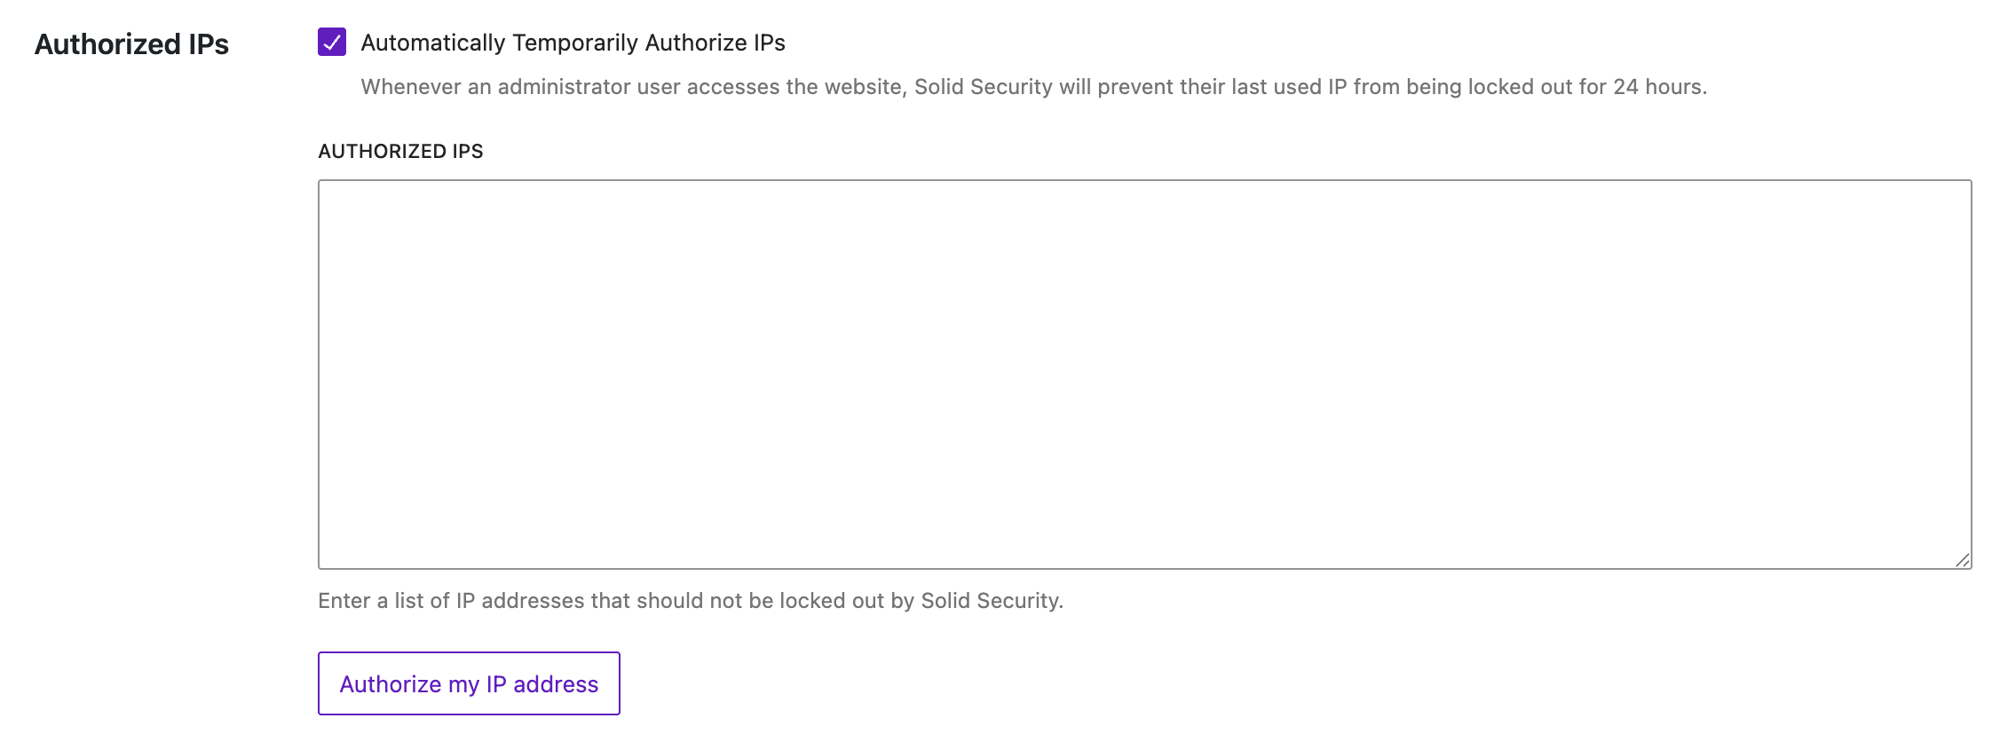Click the word Authorize on the purple-outlined button
2008x742 pixels.
(x=391, y=684)
